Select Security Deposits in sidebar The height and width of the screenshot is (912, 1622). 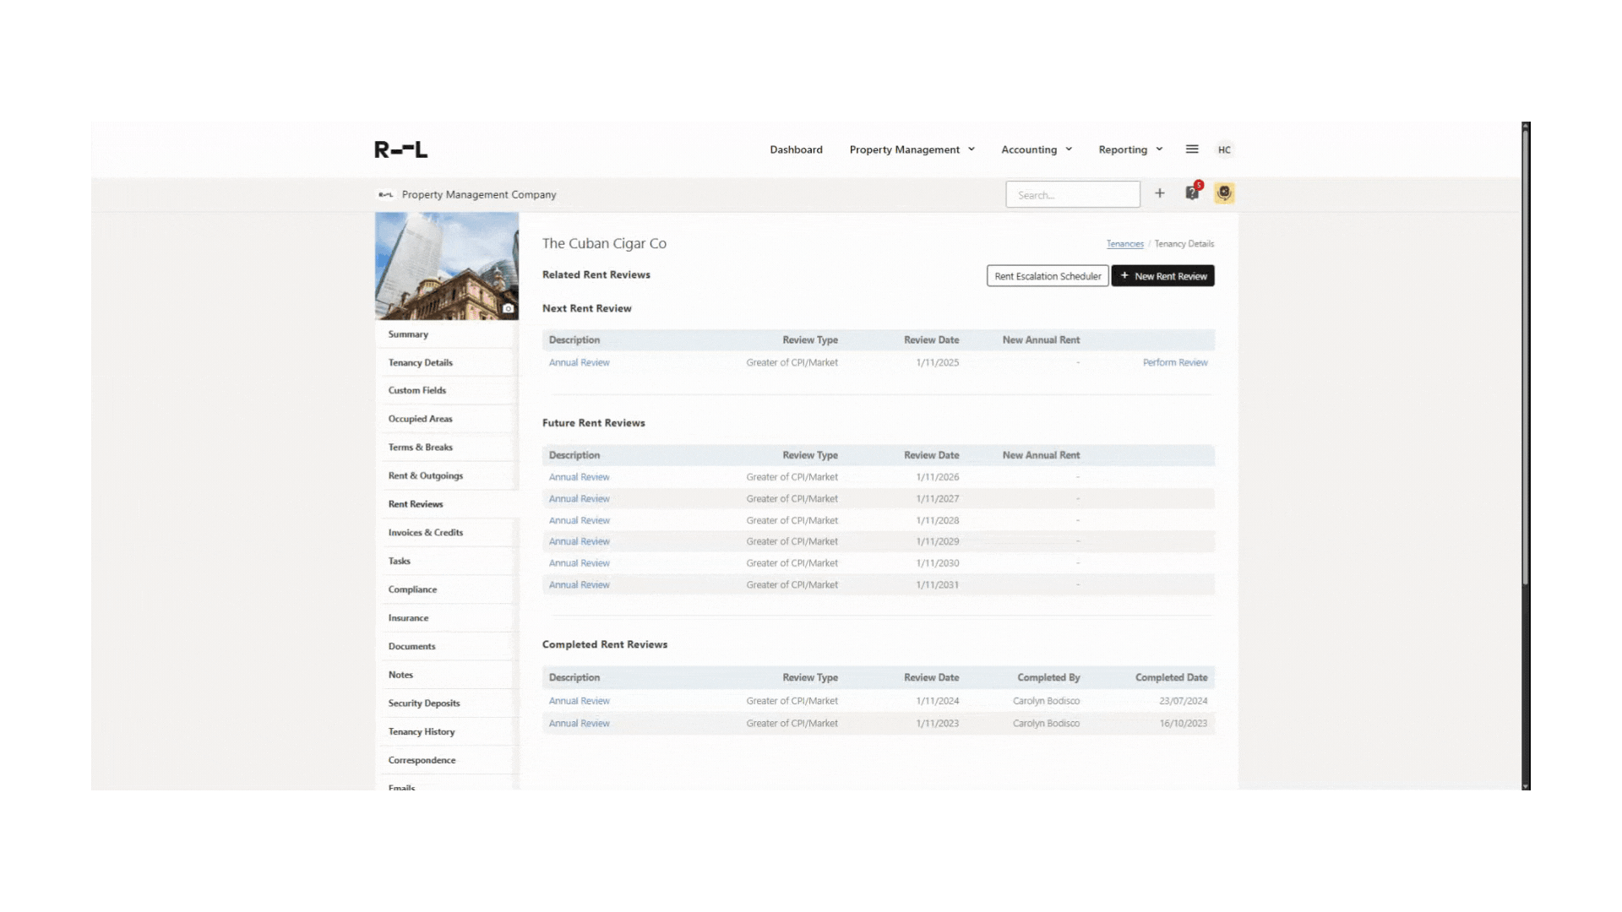click(x=424, y=703)
